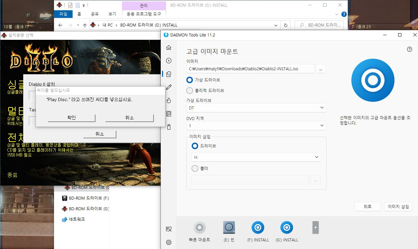Open the help question mark in DAEMON Tools

[x=409, y=49]
